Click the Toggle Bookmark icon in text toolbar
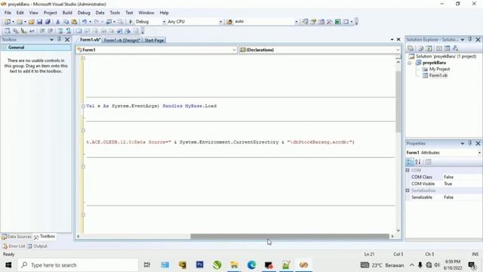 (78, 31)
